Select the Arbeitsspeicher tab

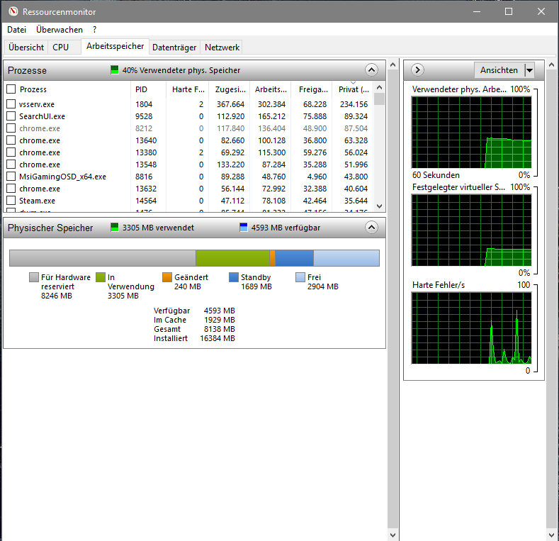[x=115, y=46]
